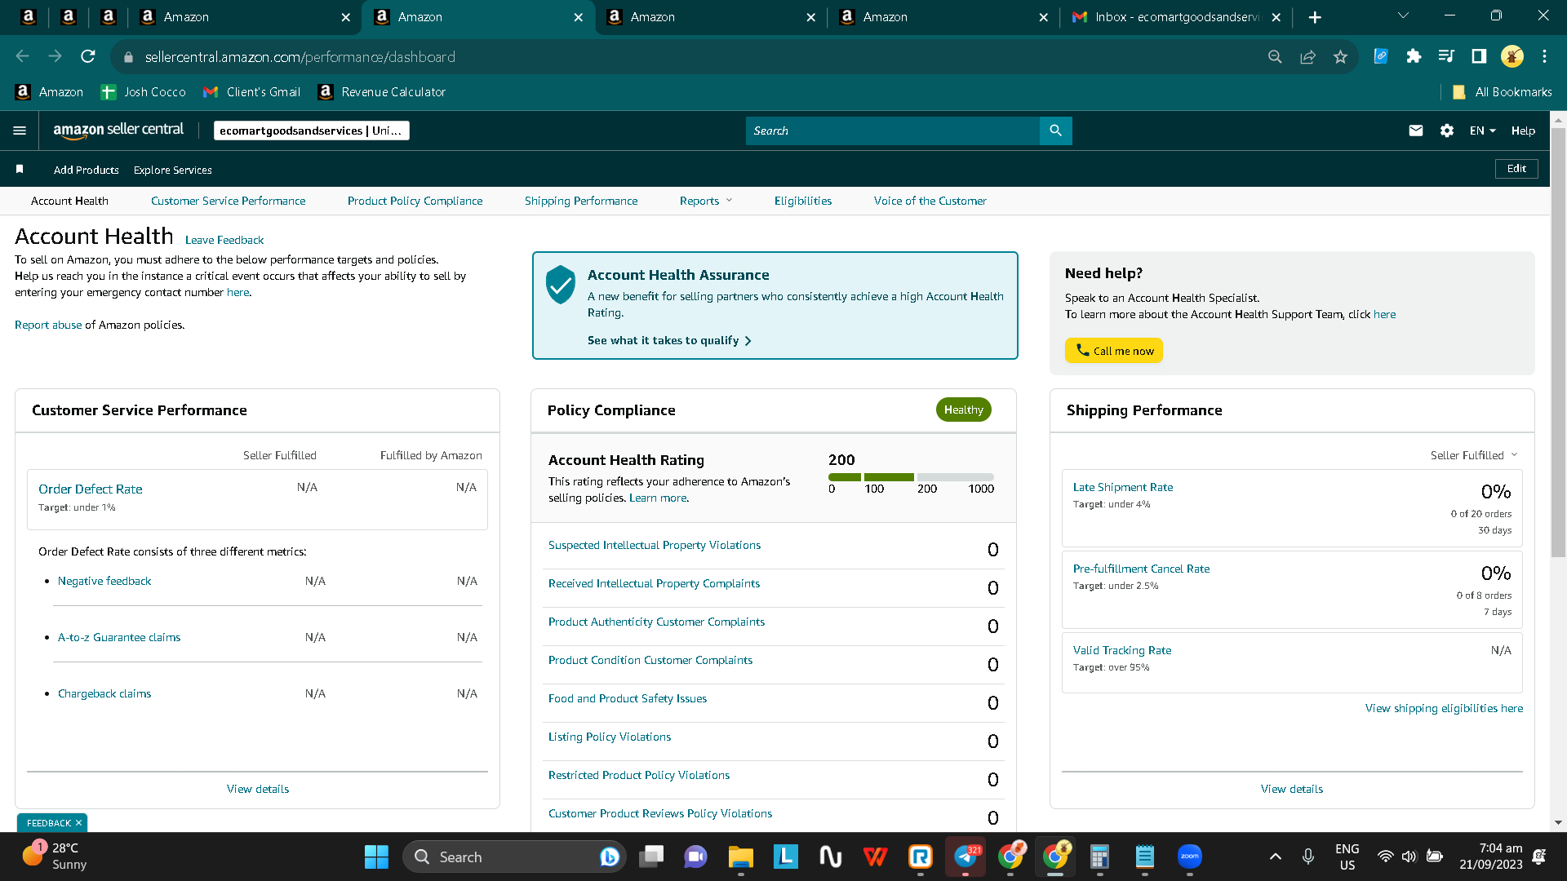This screenshot has width=1567, height=881.
Task: Bookmark this page with the star icon
Action: (1340, 56)
